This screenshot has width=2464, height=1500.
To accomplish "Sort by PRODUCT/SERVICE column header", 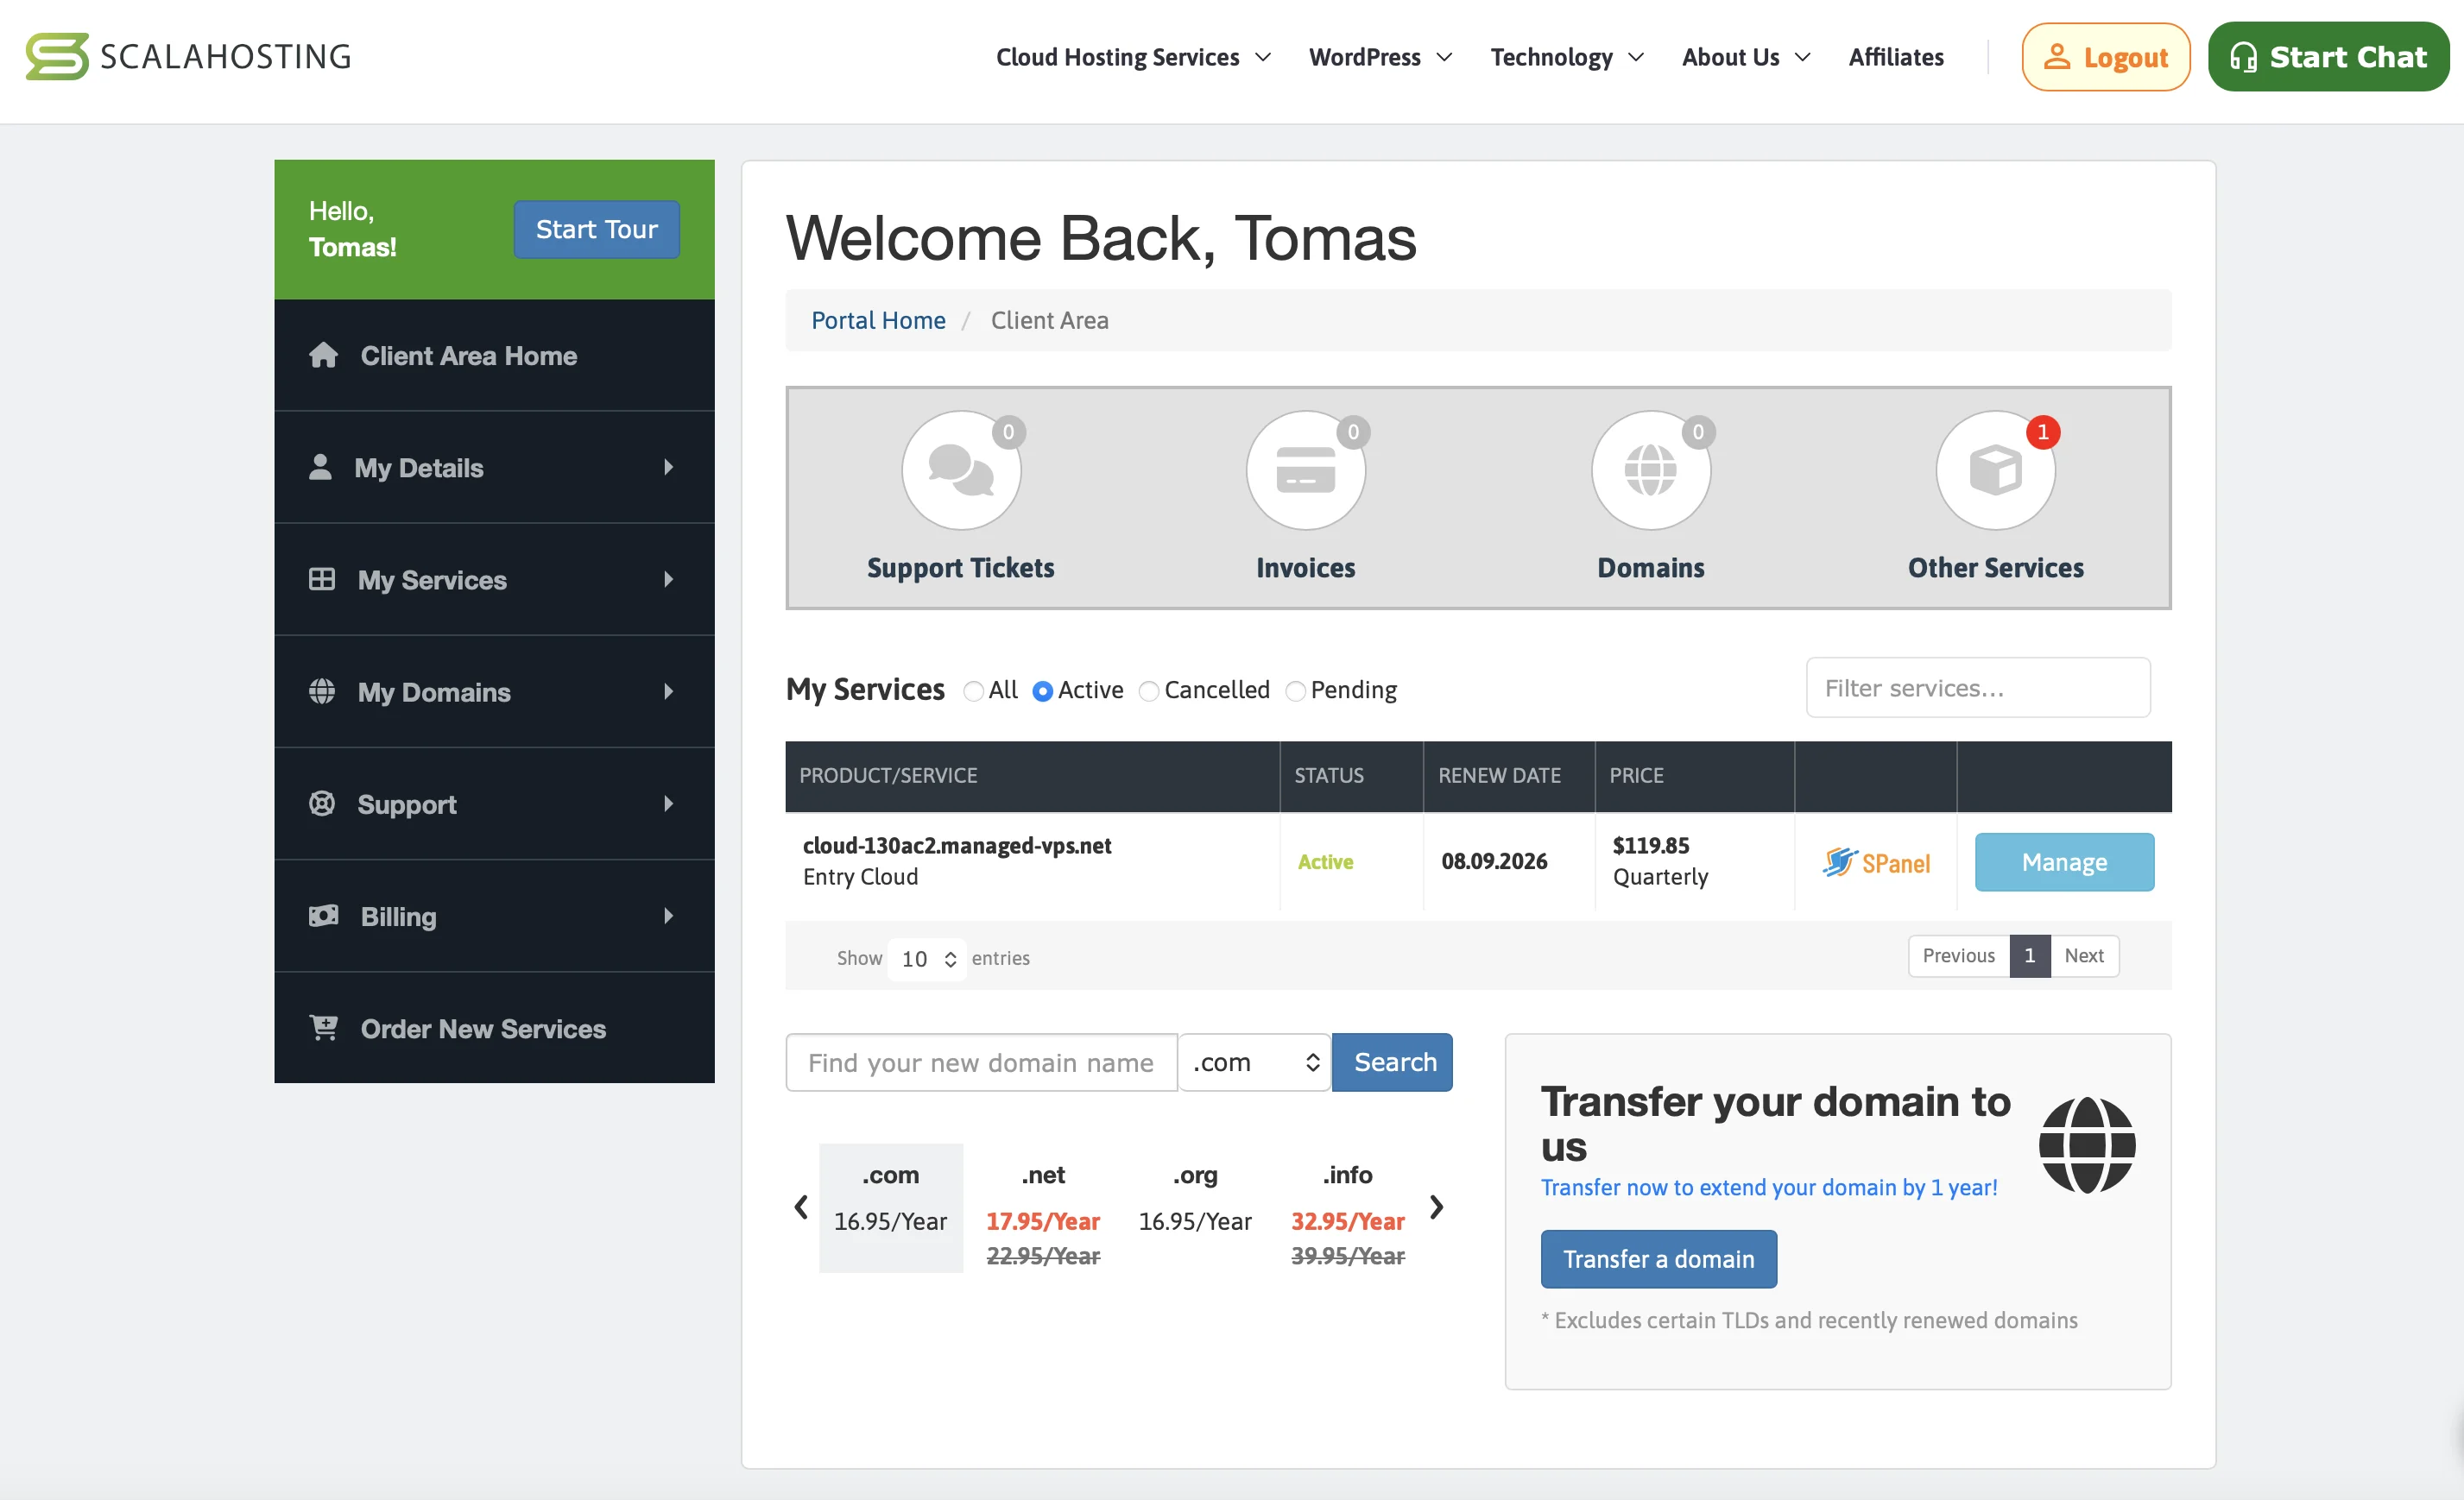I will [1032, 776].
